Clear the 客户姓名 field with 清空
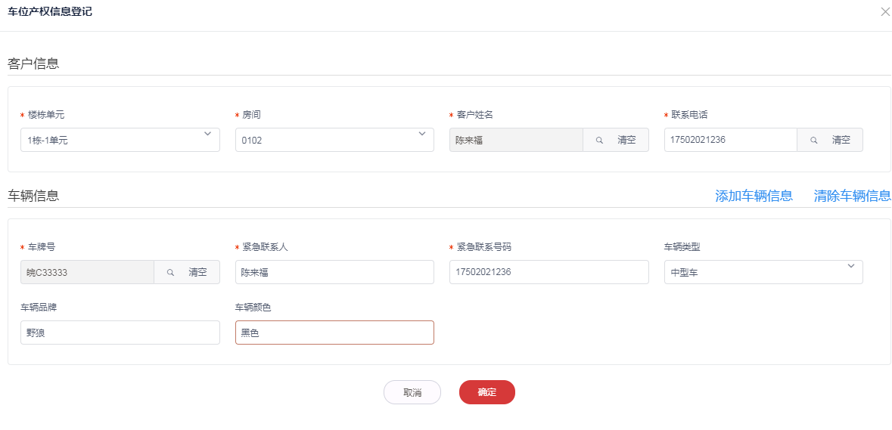 (626, 140)
